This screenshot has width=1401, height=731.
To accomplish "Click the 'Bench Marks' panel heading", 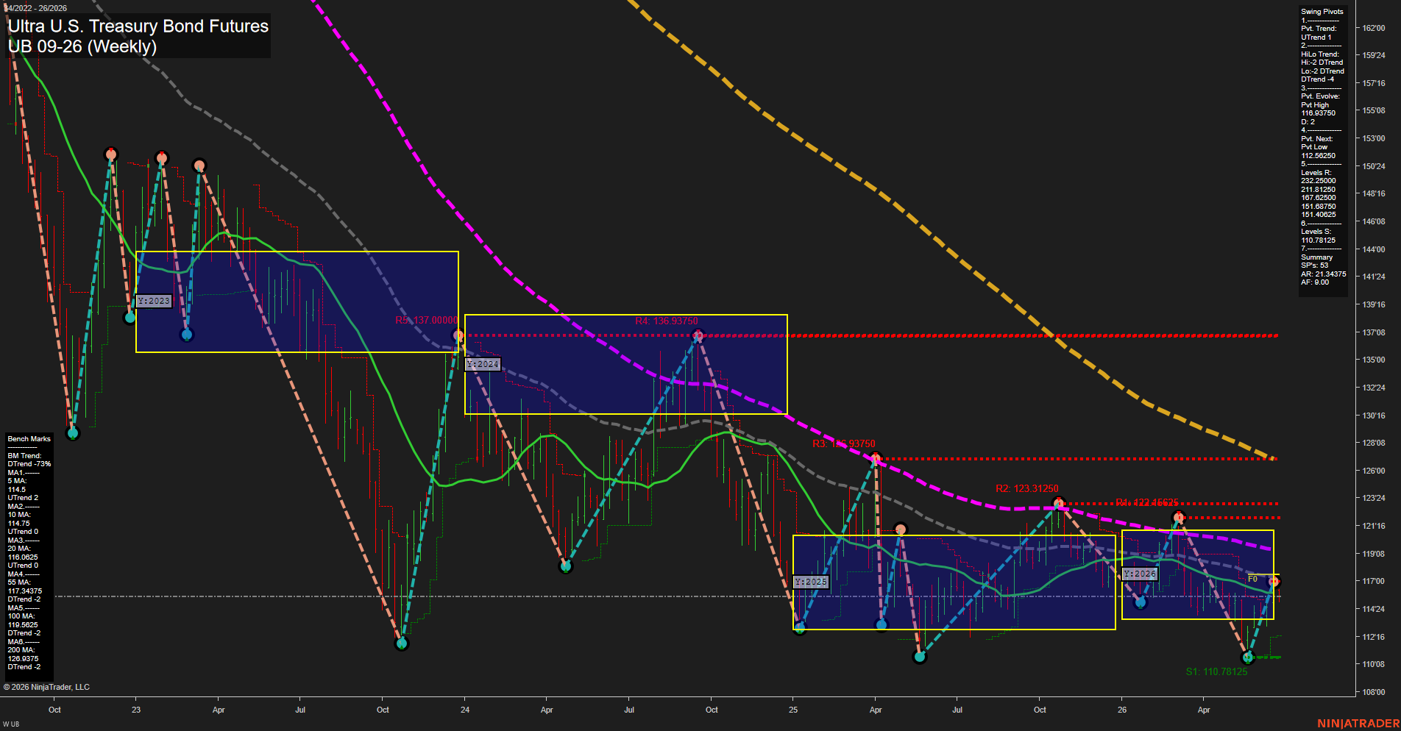I will pos(29,439).
